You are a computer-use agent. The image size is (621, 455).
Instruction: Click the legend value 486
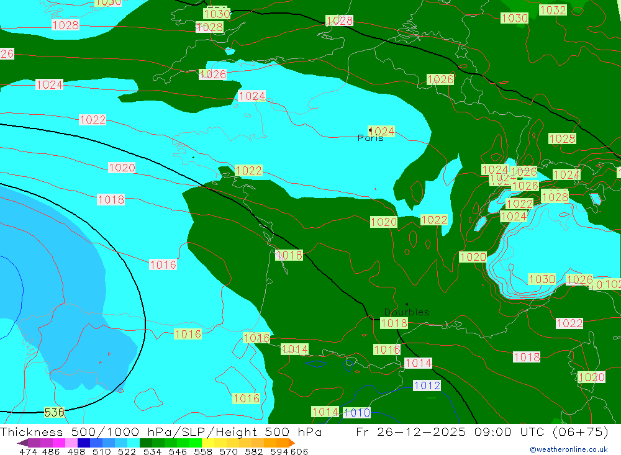pyautogui.click(x=51, y=451)
